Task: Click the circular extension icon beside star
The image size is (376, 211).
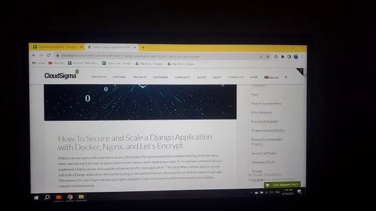Action: point(276,57)
